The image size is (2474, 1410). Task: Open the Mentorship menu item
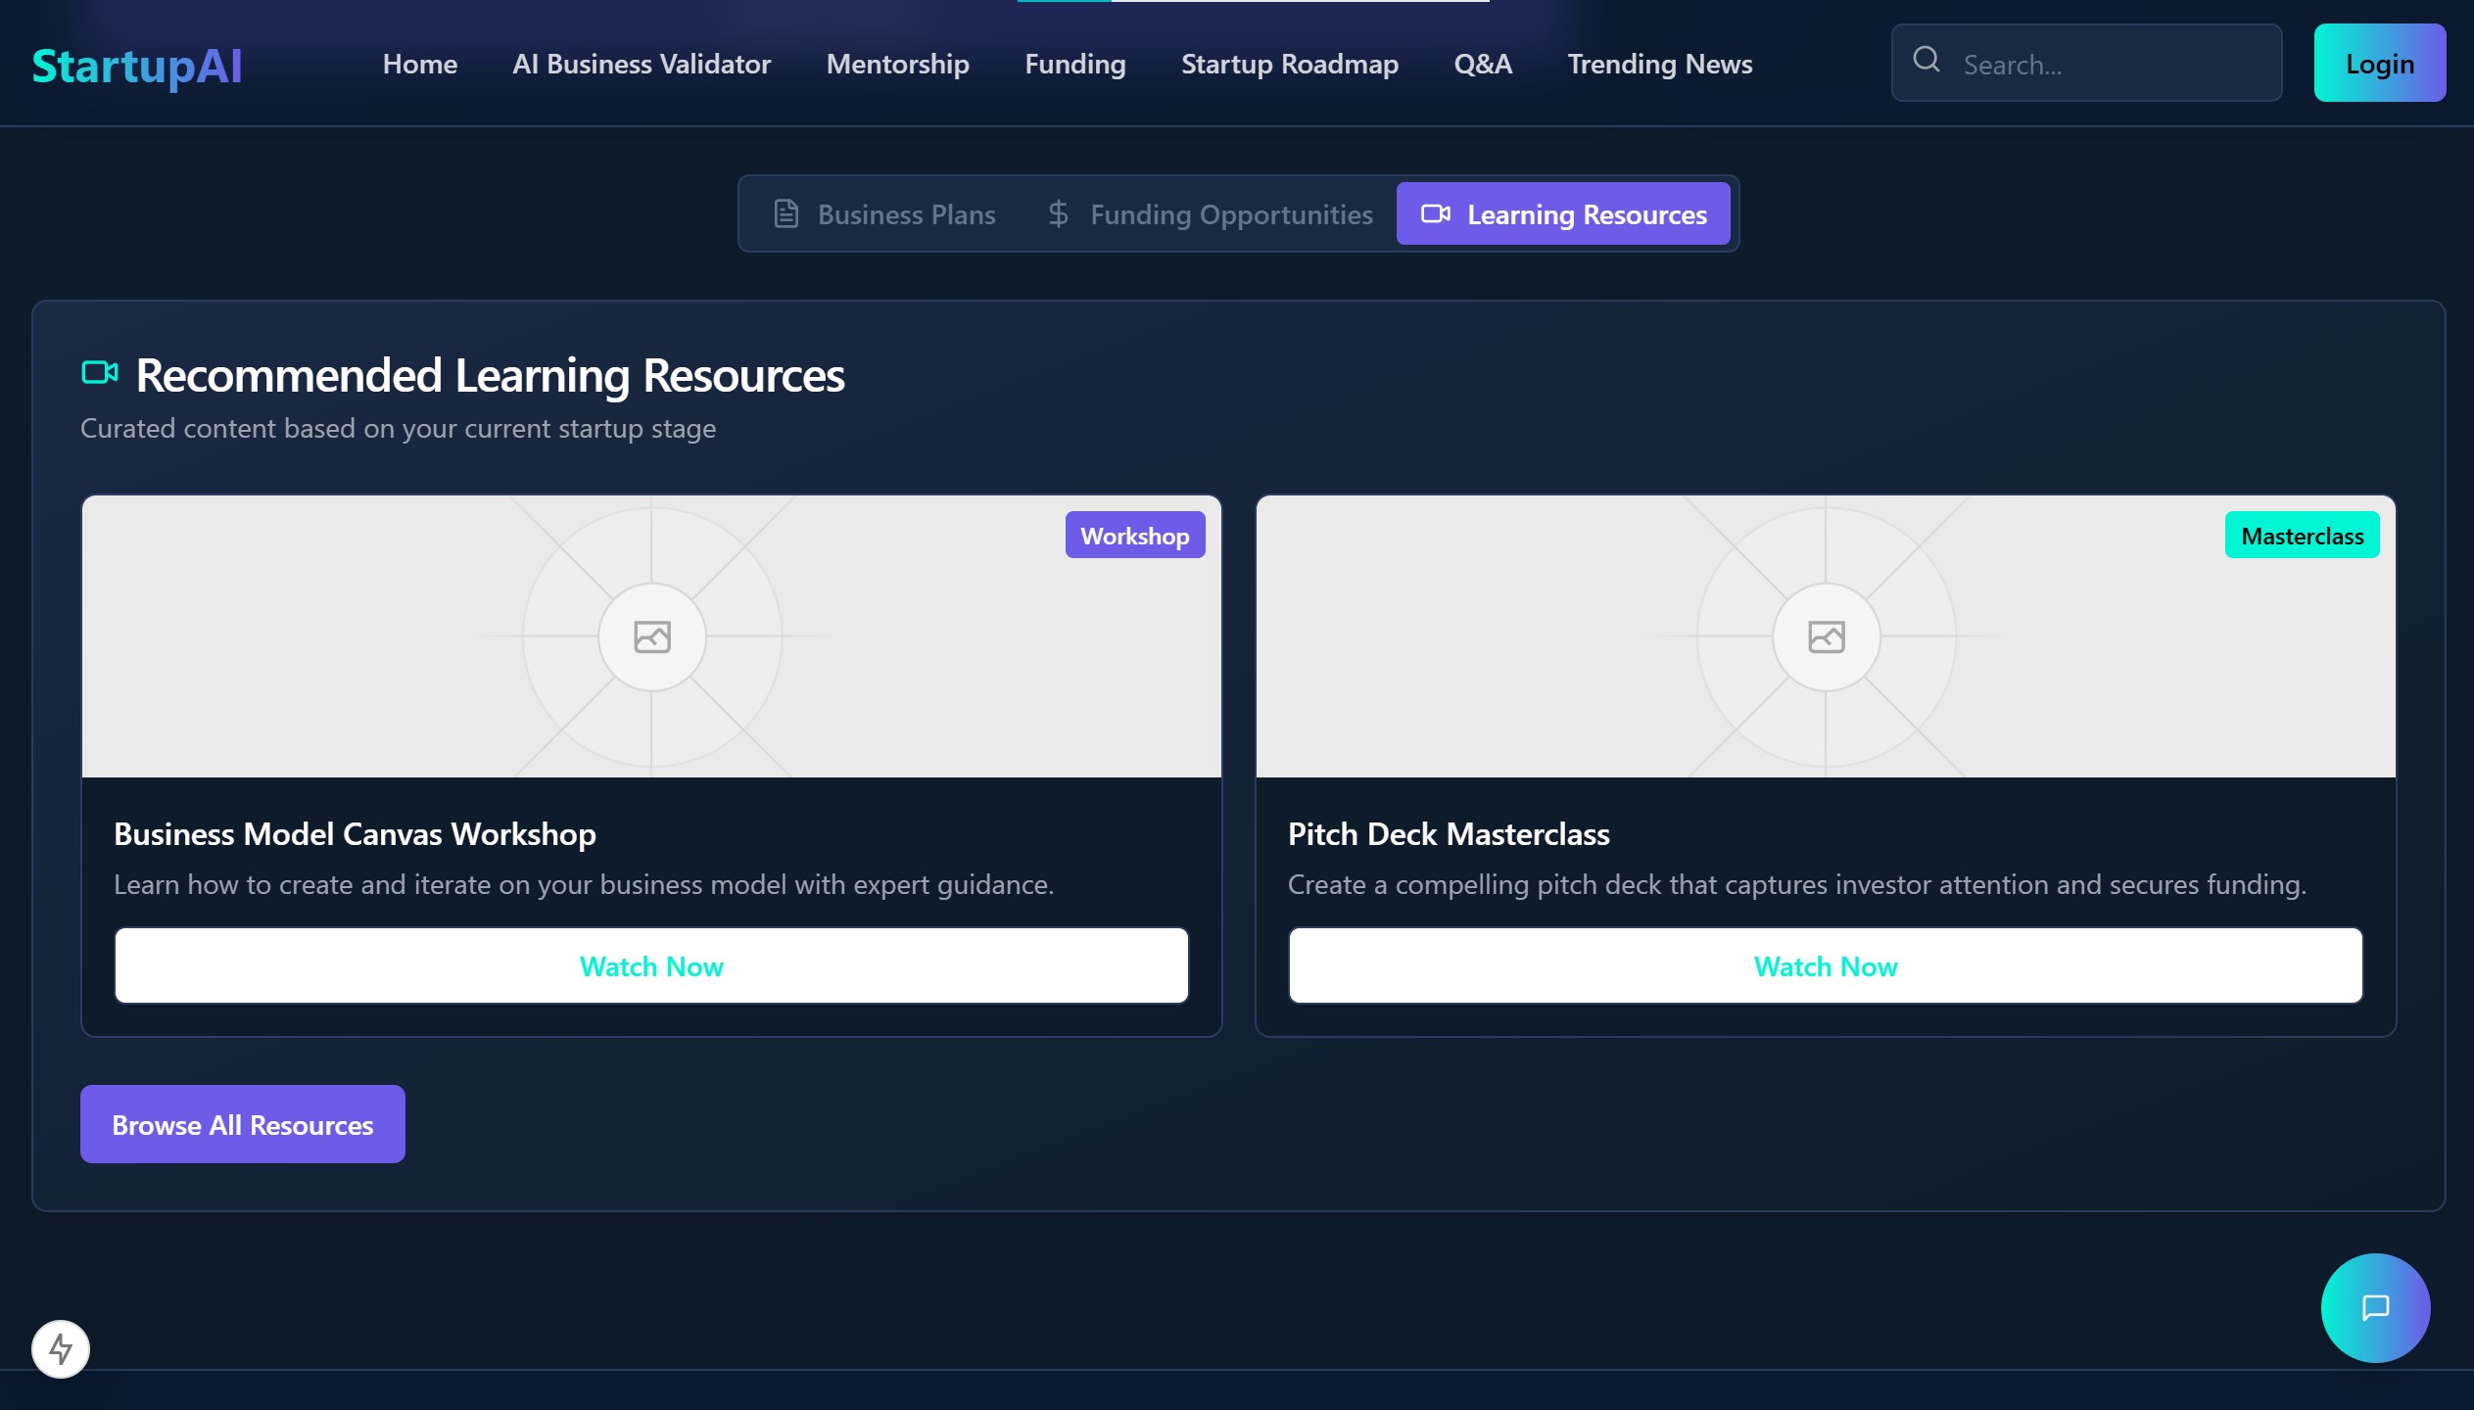click(897, 65)
